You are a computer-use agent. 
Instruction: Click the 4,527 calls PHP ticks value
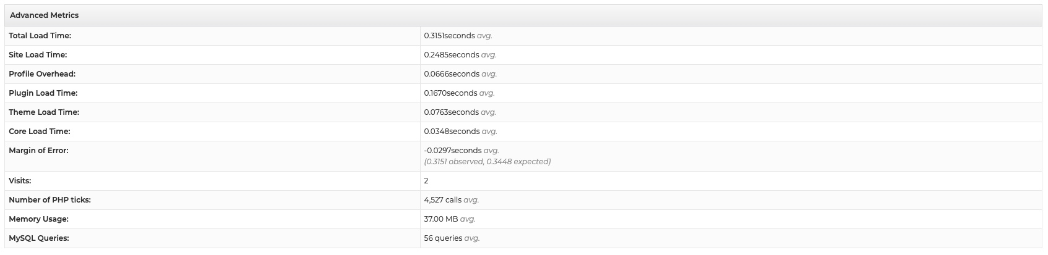coord(451,200)
